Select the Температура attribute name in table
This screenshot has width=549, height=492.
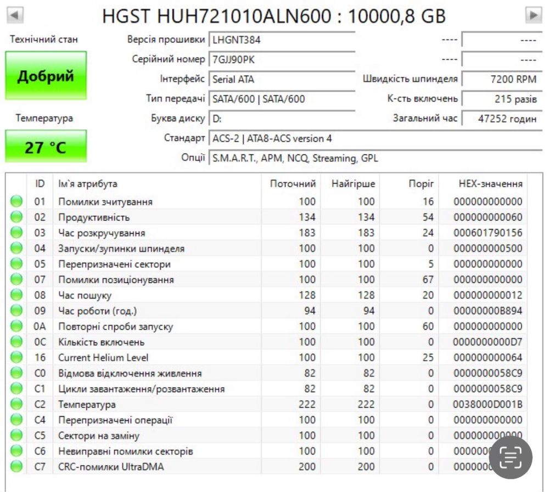pyautogui.click(x=87, y=405)
